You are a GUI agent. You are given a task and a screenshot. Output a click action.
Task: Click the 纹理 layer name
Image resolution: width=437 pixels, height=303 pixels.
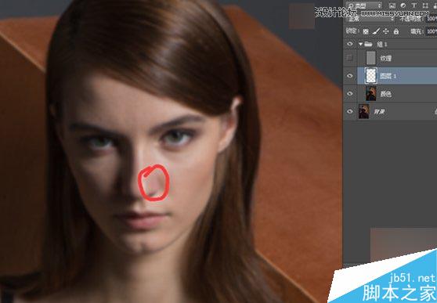386,58
